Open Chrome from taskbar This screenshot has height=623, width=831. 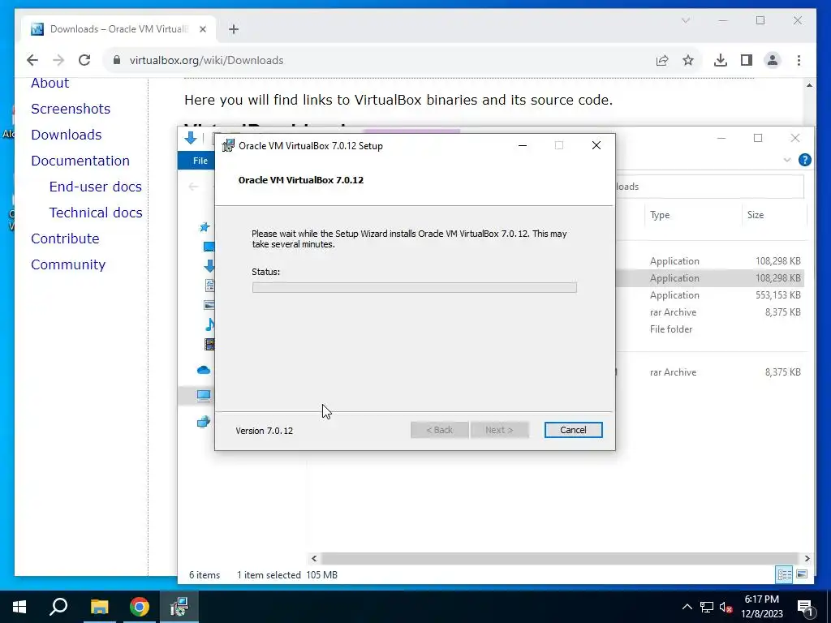(140, 607)
